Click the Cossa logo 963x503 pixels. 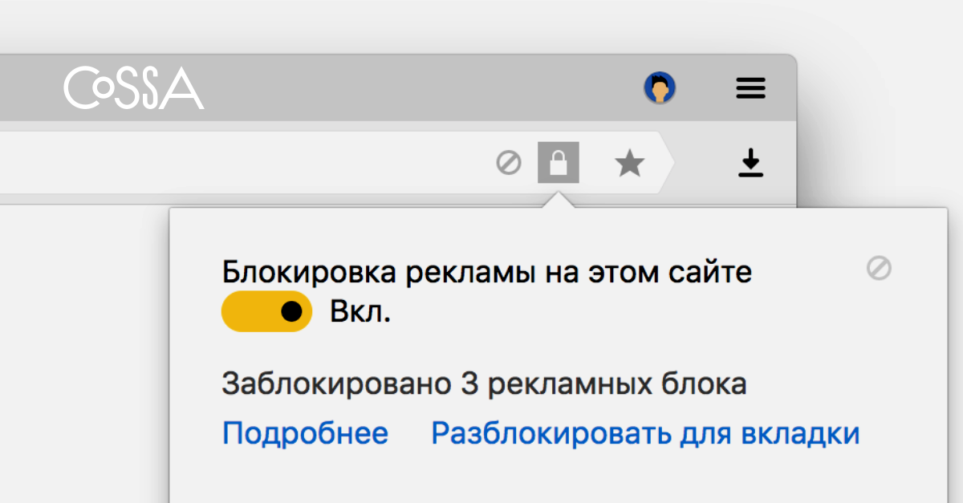[x=134, y=88]
